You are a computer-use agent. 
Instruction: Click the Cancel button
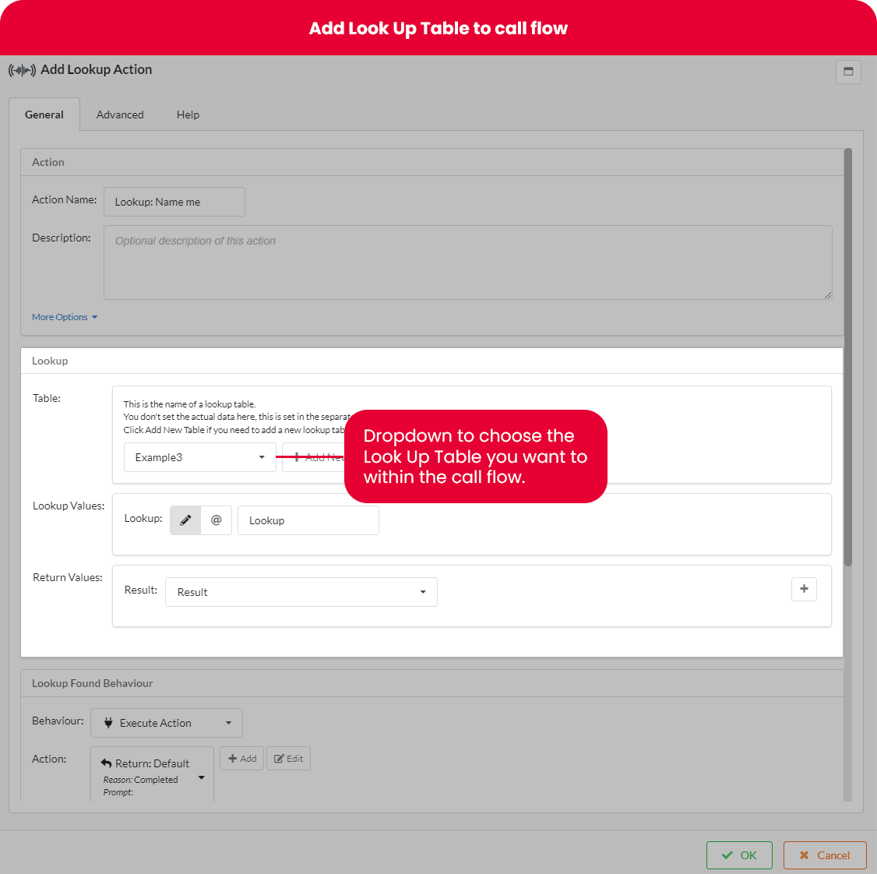point(825,855)
